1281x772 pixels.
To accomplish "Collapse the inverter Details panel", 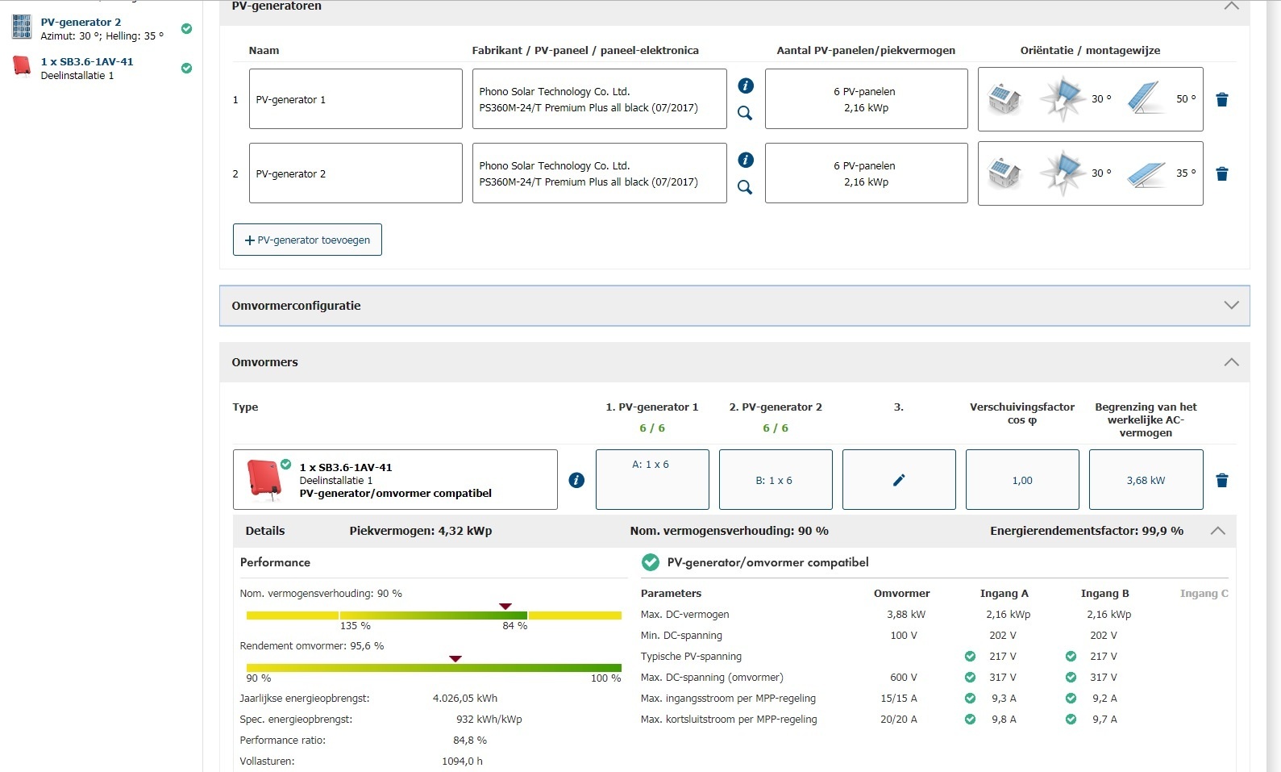I will pos(1217,531).
